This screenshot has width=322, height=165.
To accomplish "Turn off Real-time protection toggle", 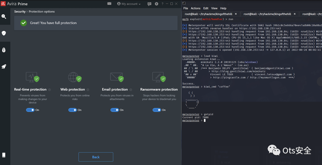I will (x=30, y=110).
